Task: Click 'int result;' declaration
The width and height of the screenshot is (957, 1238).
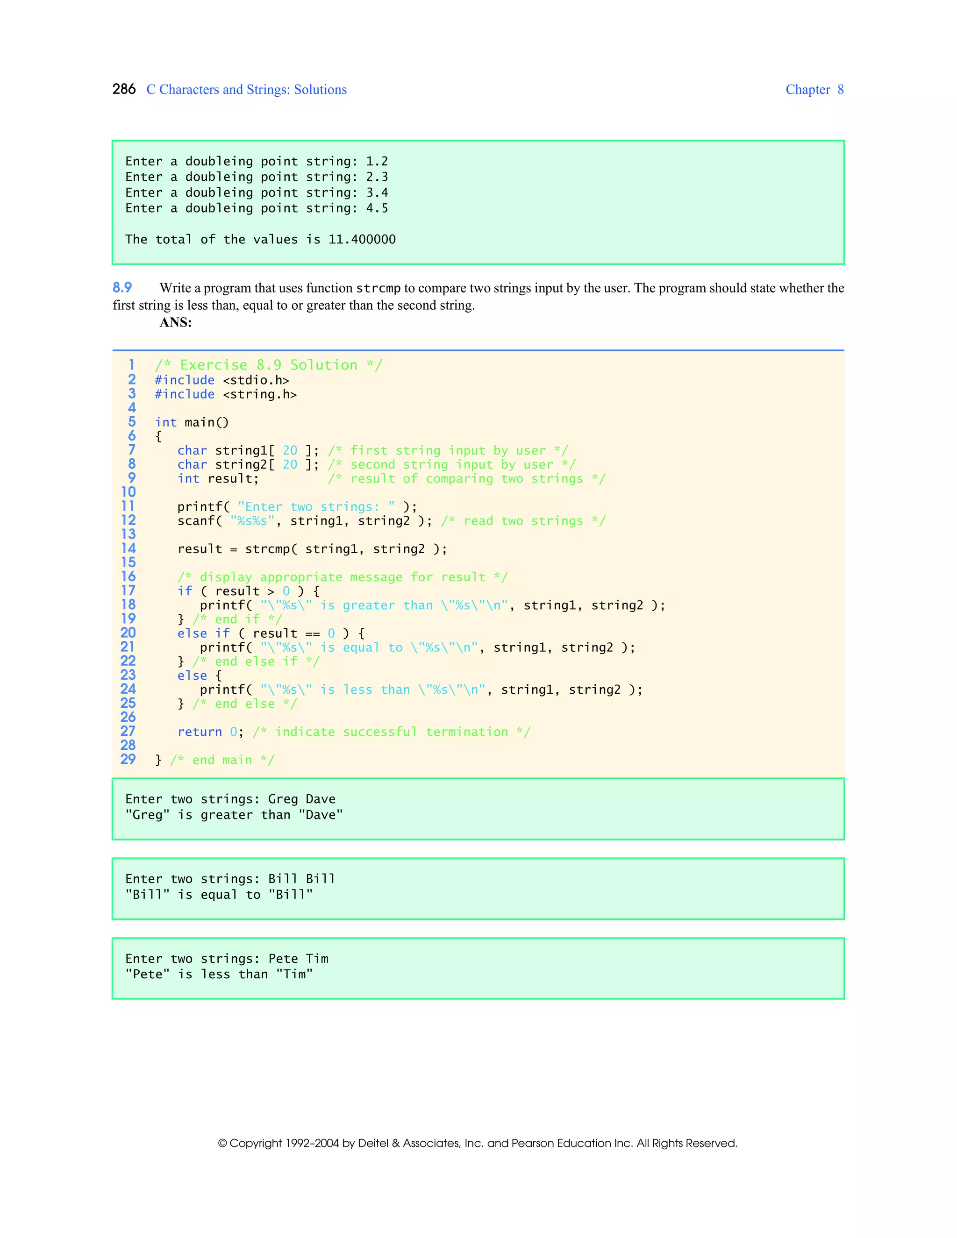Action: click(x=218, y=478)
